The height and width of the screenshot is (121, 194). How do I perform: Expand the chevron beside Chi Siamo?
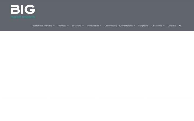164,26
